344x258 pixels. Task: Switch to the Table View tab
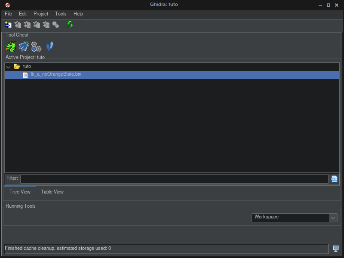52,192
